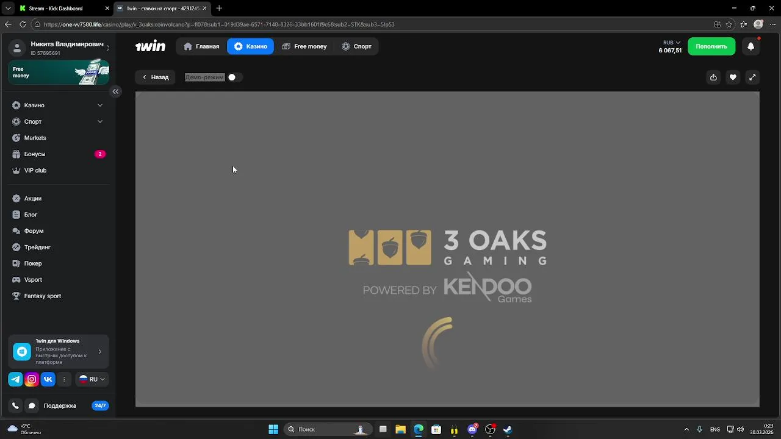Toggle the Демо-режим switch
The height and width of the screenshot is (439, 781).
(x=235, y=77)
